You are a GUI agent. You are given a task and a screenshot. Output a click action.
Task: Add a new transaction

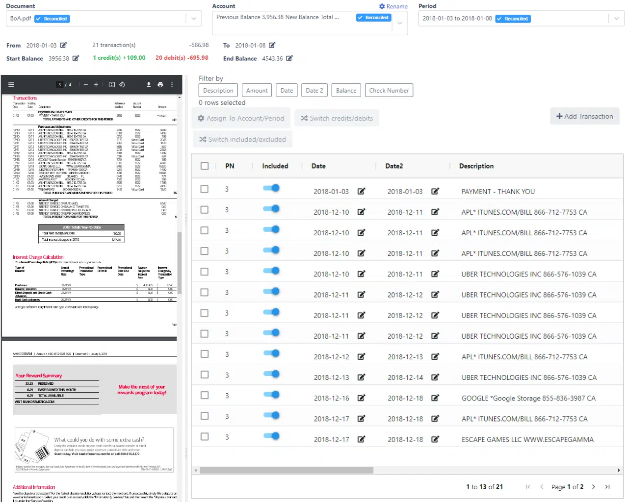pyautogui.click(x=584, y=116)
